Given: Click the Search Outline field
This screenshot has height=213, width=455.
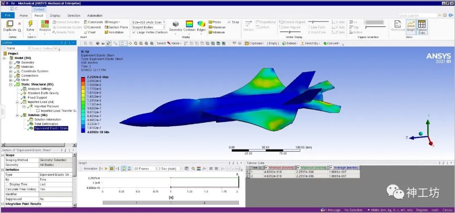Looking at the screenshot, I should click(42, 48).
